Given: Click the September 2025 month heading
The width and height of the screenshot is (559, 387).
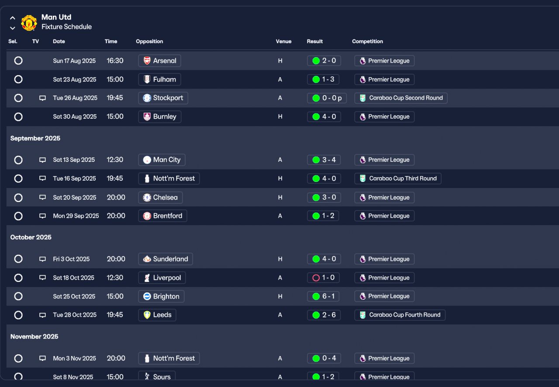Looking at the screenshot, I should tap(35, 138).
